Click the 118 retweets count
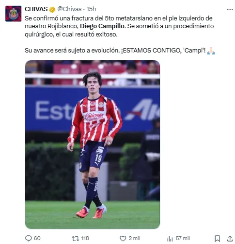 coord(85,238)
